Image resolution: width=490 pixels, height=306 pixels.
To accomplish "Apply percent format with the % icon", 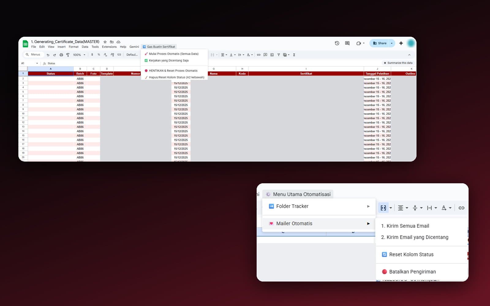I will pyautogui.click(x=99, y=55).
